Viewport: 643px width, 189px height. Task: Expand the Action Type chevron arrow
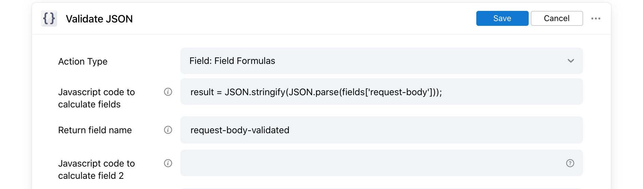571,61
